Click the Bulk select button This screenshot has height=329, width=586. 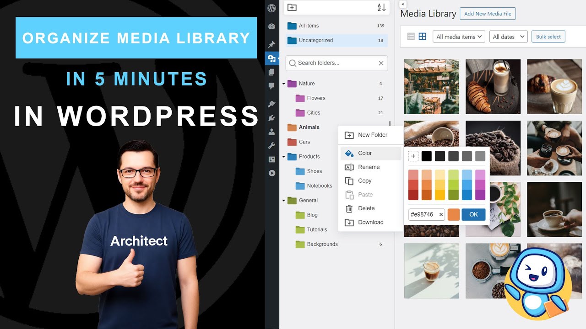[548, 37]
